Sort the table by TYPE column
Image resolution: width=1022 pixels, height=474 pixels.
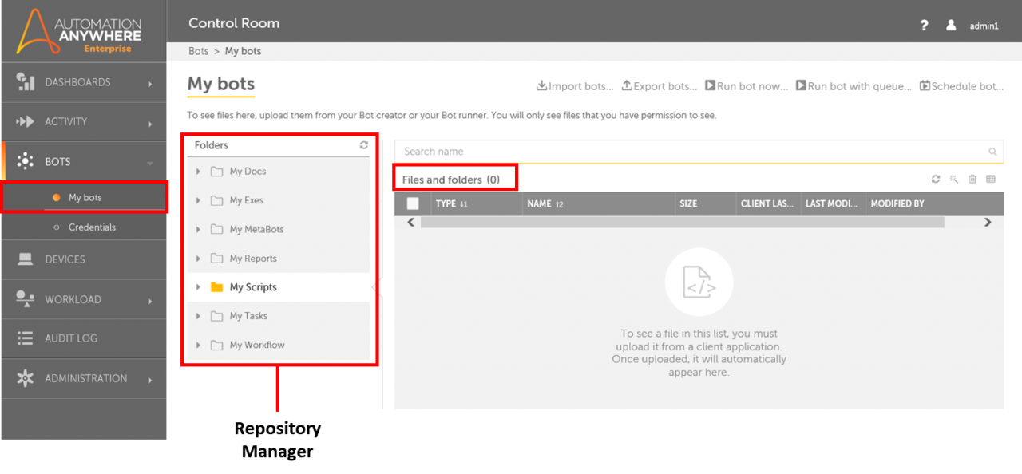(476, 203)
